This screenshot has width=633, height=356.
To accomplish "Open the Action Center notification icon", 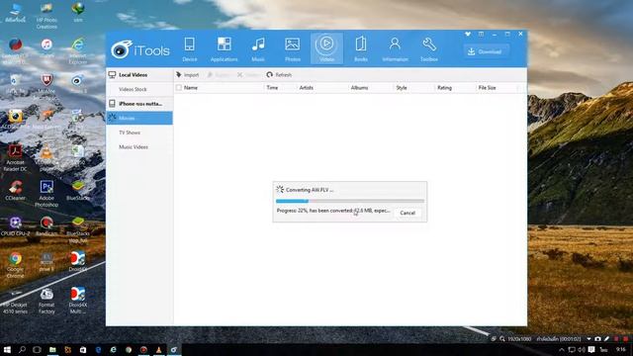I will click(x=591, y=349).
